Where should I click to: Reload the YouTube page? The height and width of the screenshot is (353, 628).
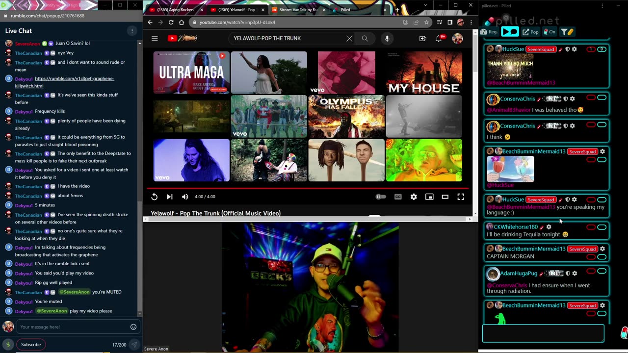click(x=171, y=22)
